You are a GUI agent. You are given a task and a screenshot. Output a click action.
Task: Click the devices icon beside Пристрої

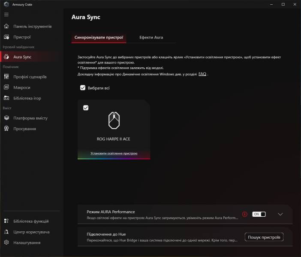pos(6,37)
